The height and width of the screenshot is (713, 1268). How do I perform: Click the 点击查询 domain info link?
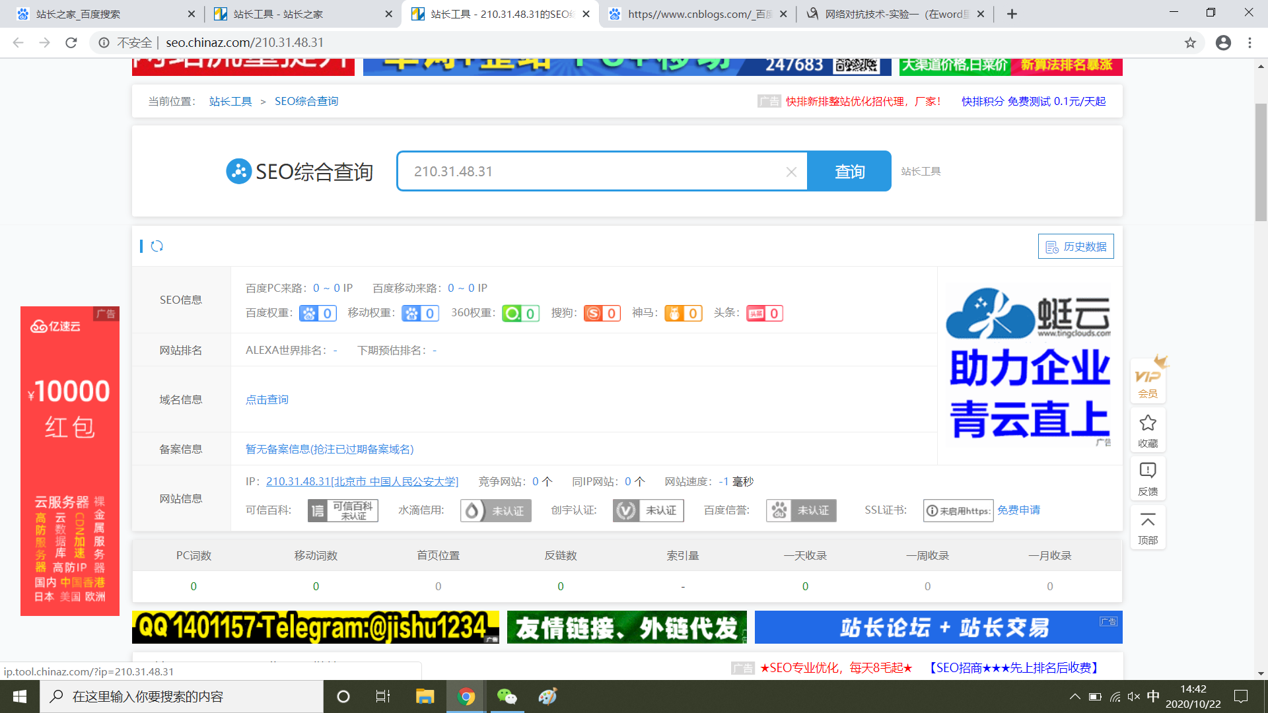click(x=267, y=399)
